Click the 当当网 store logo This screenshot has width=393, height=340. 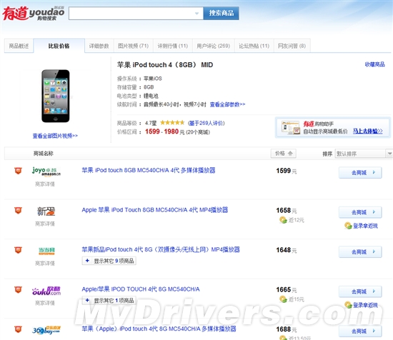click(46, 251)
